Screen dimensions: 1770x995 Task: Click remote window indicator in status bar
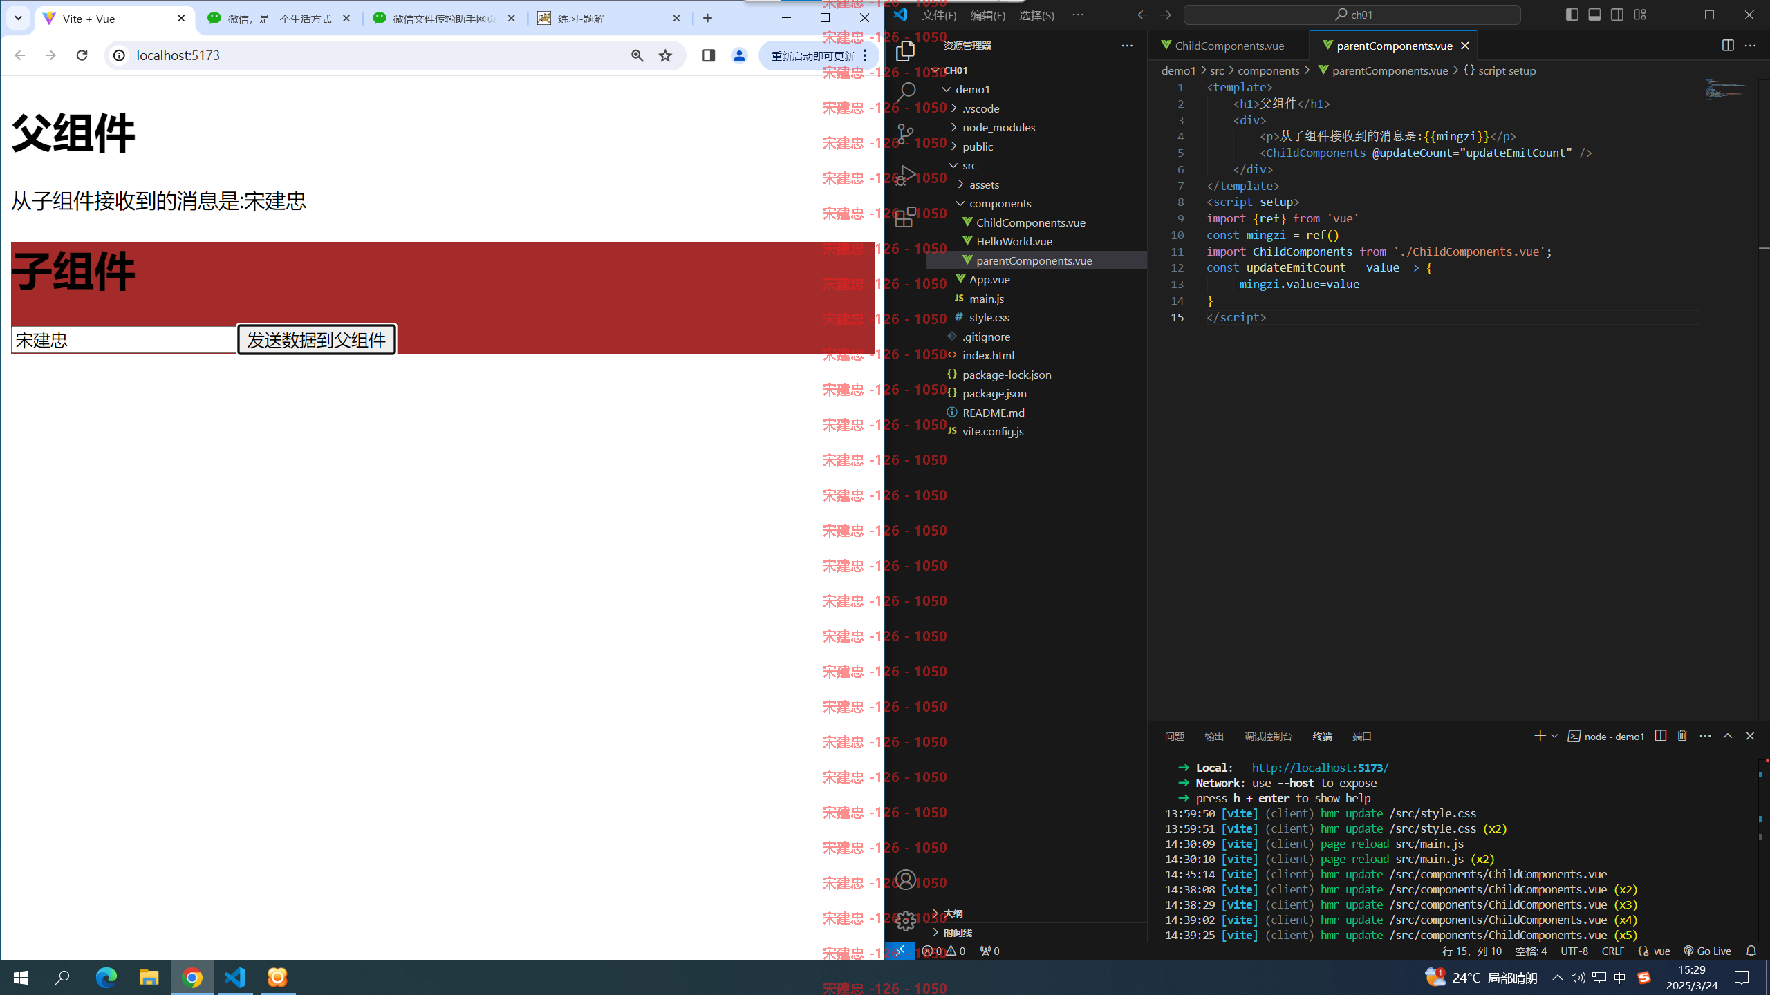(900, 951)
